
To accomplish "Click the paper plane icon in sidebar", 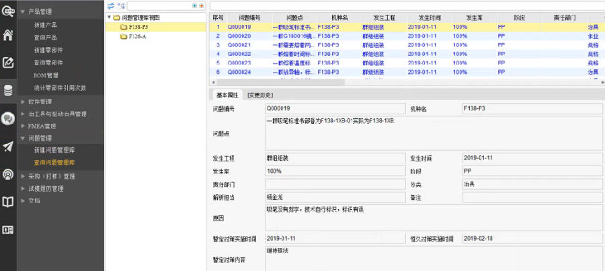I will [x=8, y=147].
